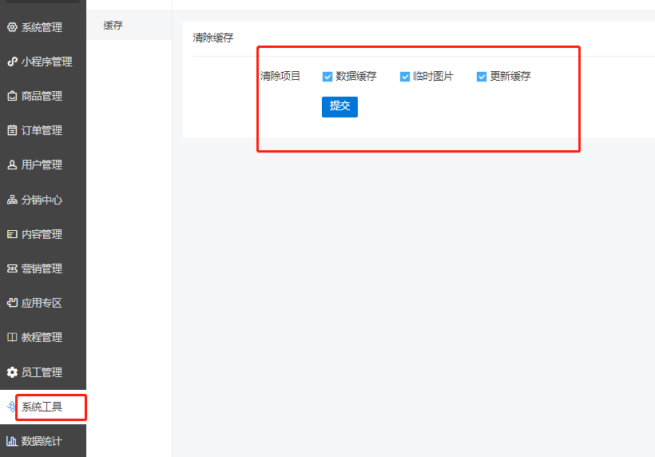Viewport: 655px width, 457px height.
Task: Click the 系统工具 tool icon
Action: point(11,407)
